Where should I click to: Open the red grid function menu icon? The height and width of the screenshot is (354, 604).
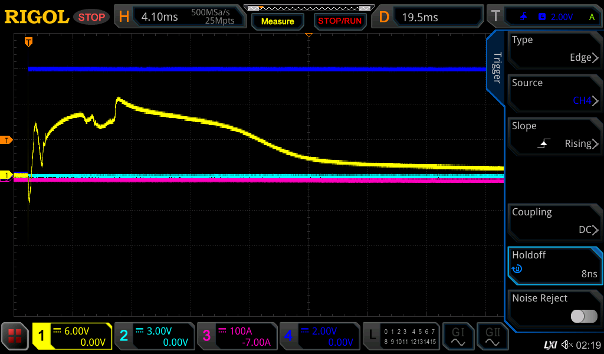click(15, 336)
